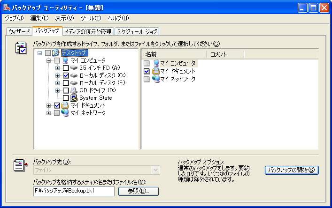
Task: Expand the マイ ネットワーク tree node
Action: [x=48, y=113]
